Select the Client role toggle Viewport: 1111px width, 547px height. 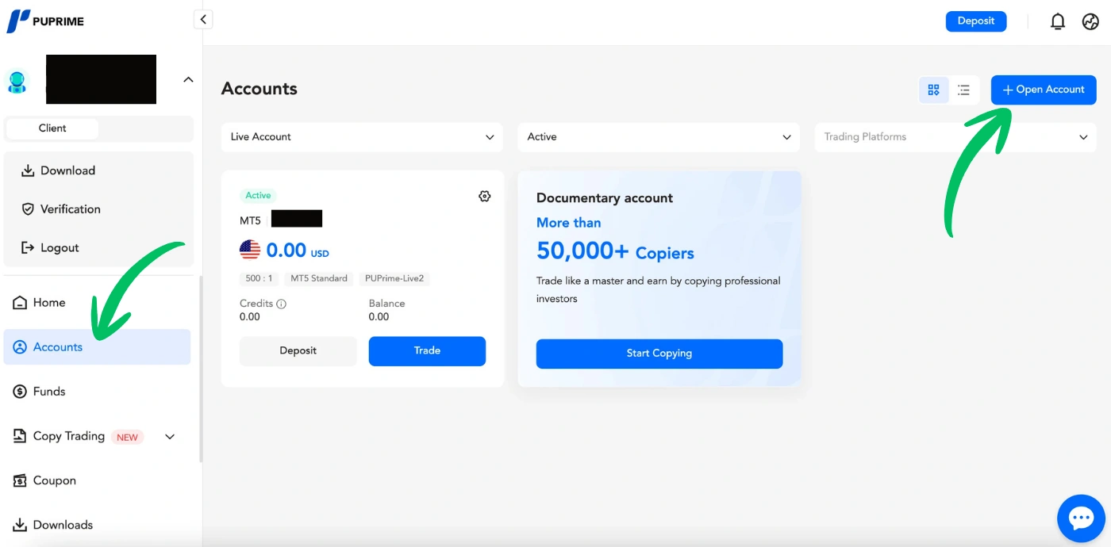pyautogui.click(x=52, y=128)
